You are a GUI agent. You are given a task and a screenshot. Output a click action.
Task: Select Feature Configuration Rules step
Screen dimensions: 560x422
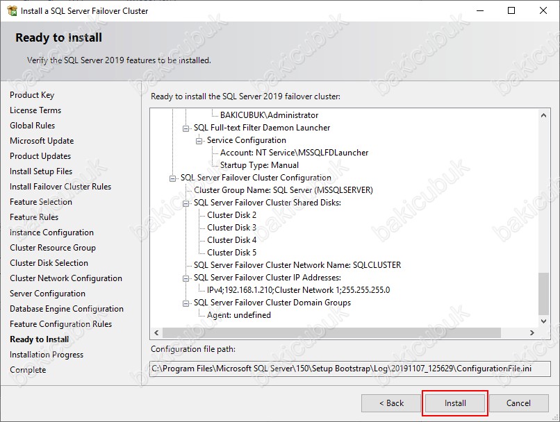60,324
